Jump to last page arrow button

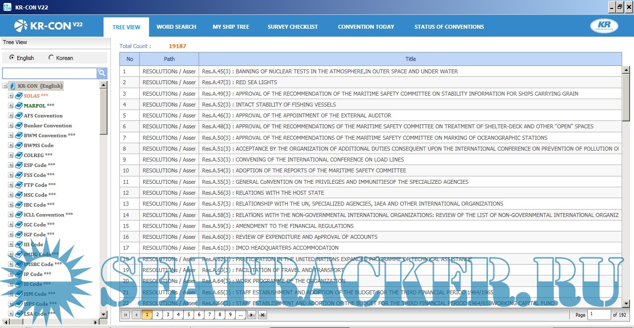(263, 315)
